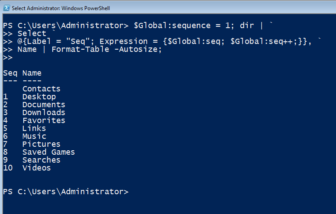336x214 pixels.
Task: Click on 'Pictures' row text
Action: pos(41,144)
